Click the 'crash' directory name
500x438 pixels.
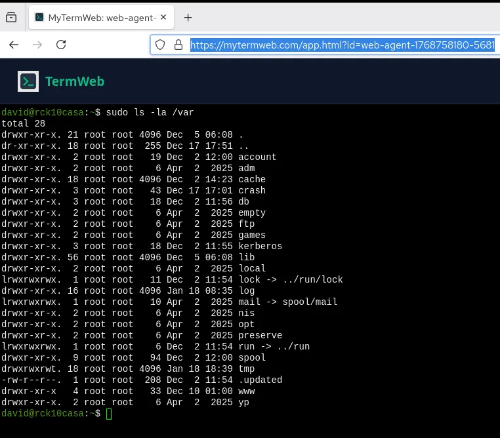(x=252, y=191)
